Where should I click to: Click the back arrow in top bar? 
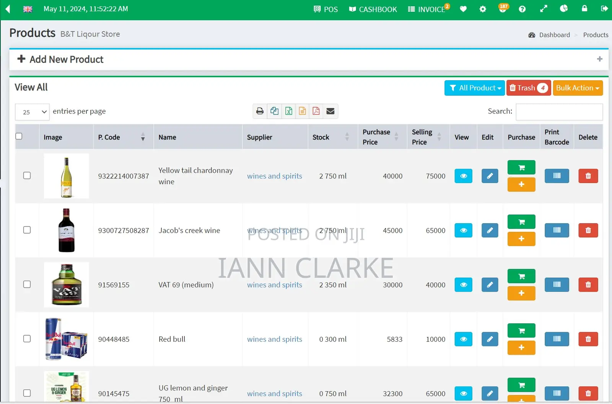tap(8, 9)
